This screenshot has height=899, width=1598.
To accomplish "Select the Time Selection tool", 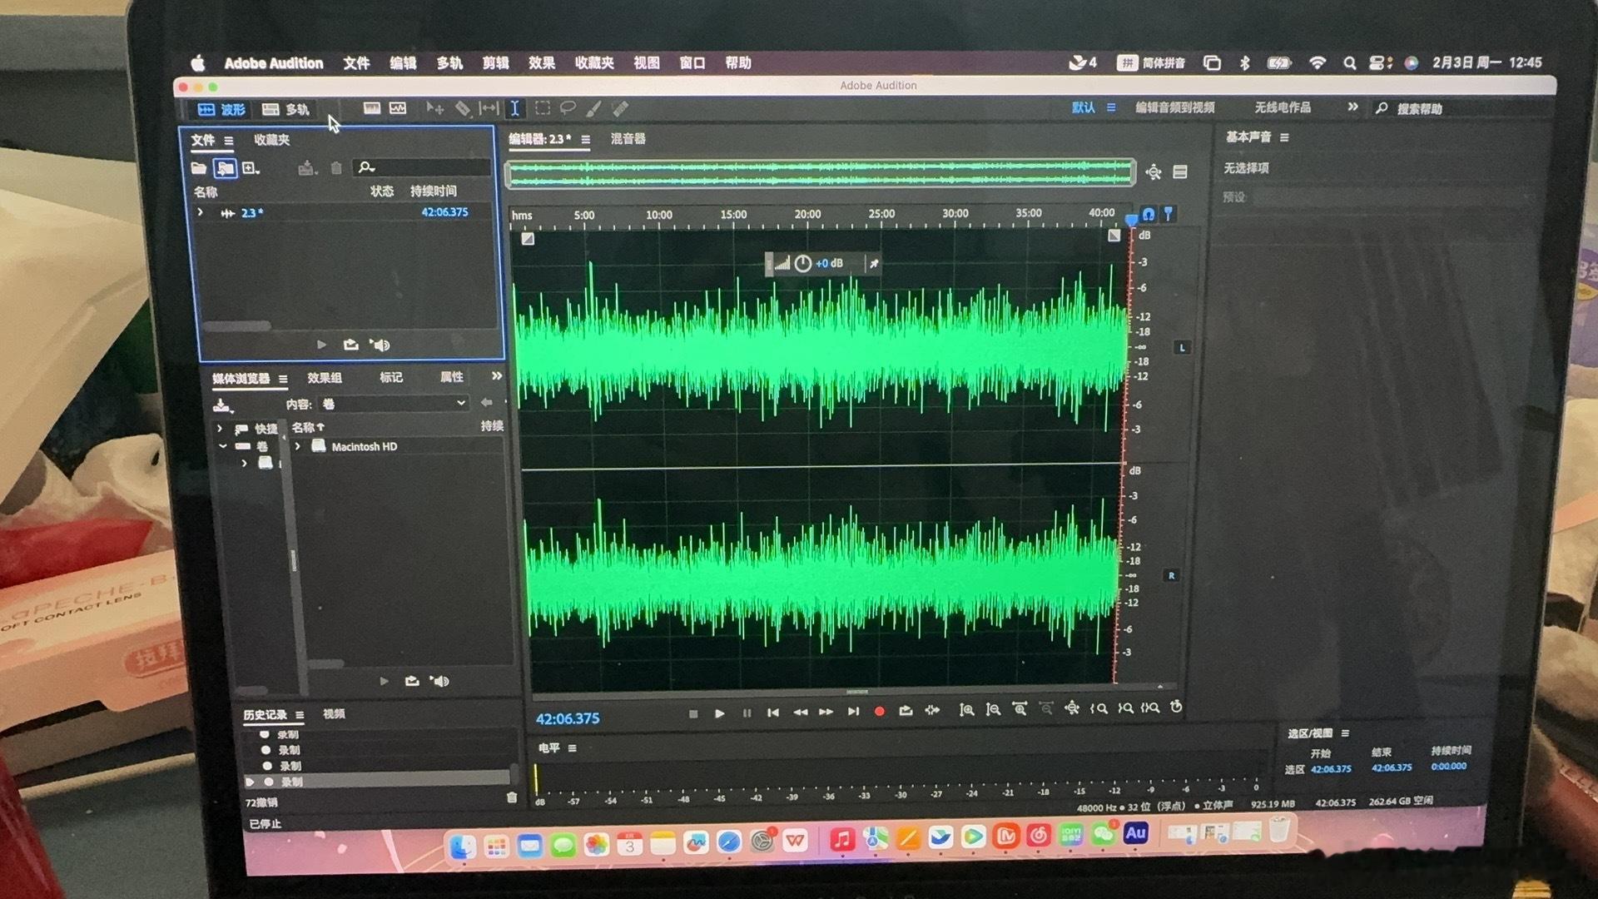I will click(x=515, y=108).
